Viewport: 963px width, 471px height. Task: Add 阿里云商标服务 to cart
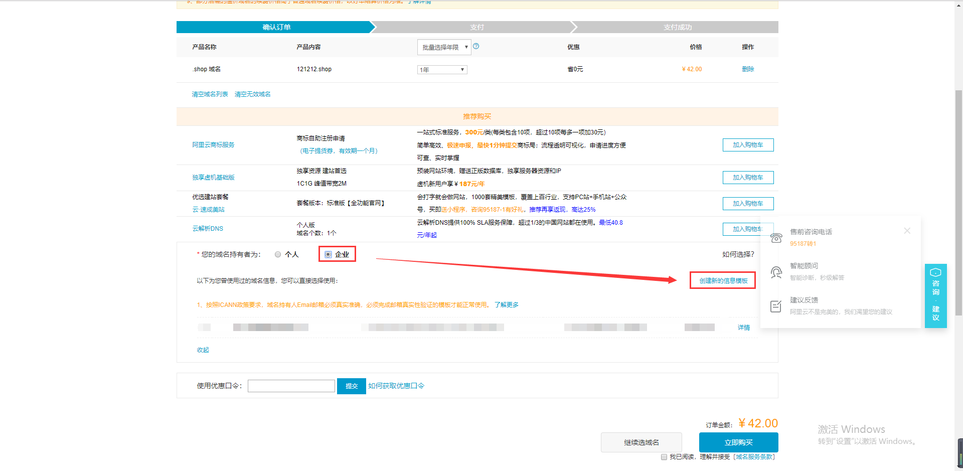click(747, 145)
